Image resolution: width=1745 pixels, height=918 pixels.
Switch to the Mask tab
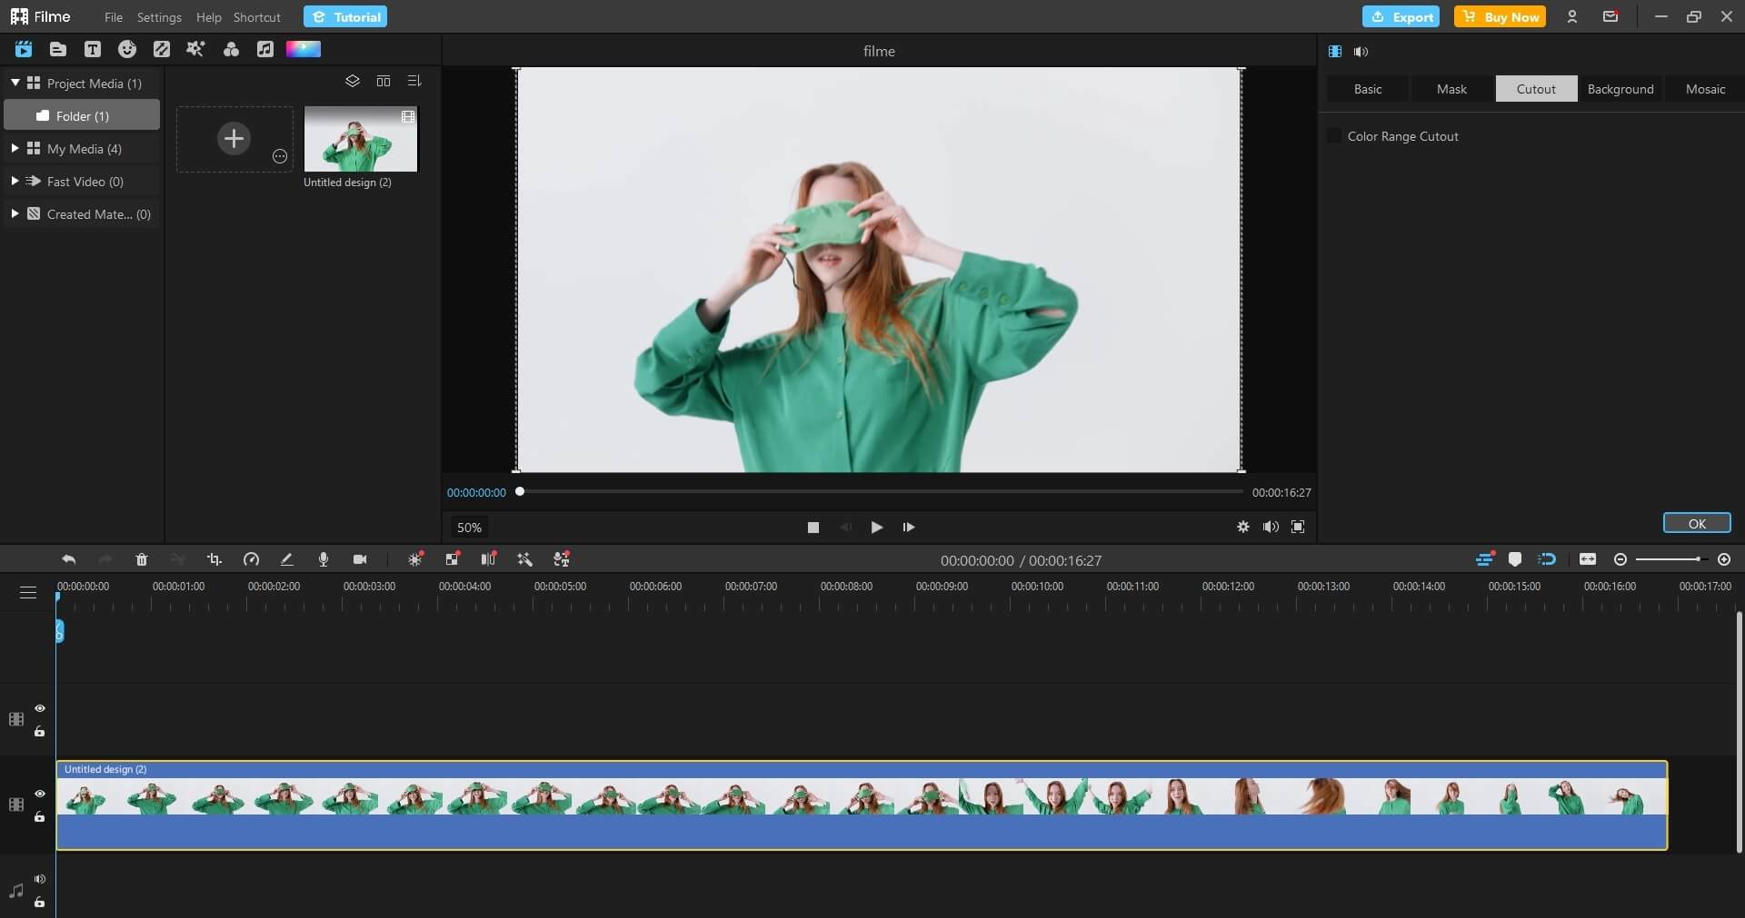pyautogui.click(x=1451, y=89)
